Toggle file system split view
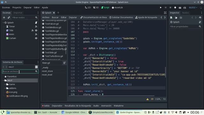 pos(36,67)
